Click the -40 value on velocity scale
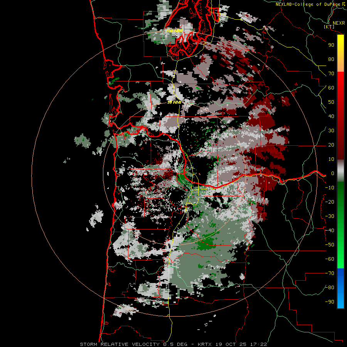Image resolution: width=347 pixels, height=347 pixels. [330, 231]
